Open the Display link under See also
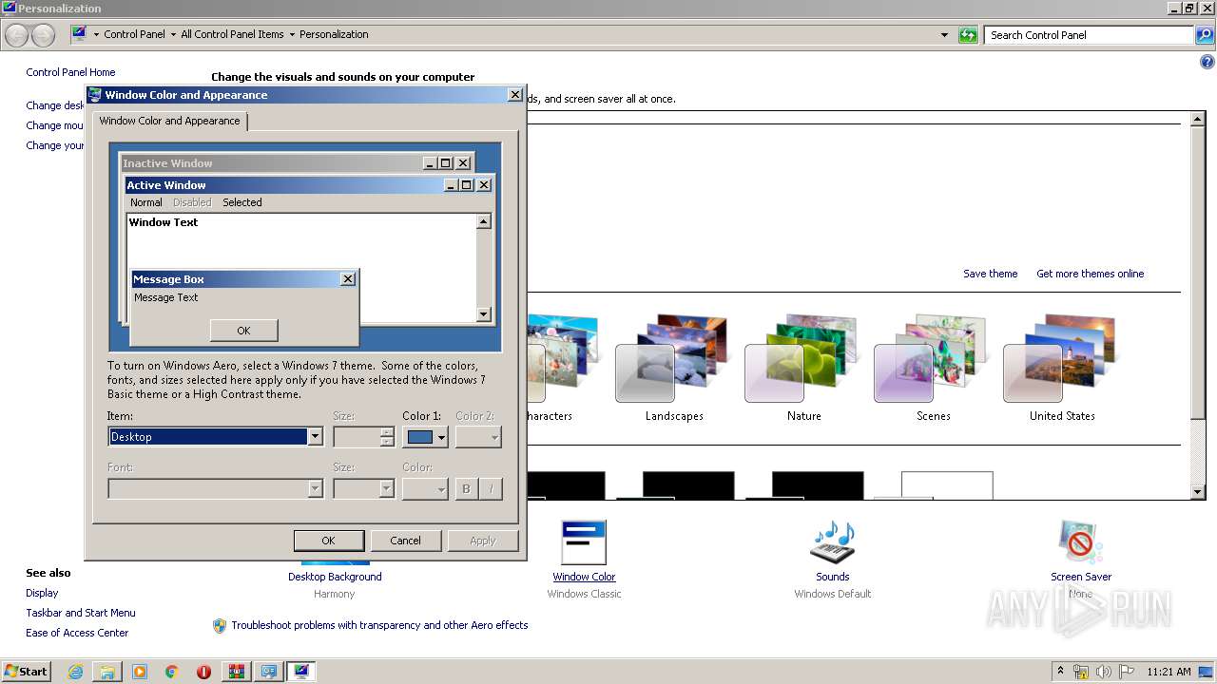Screen dimensions: 1217x684 42,593
